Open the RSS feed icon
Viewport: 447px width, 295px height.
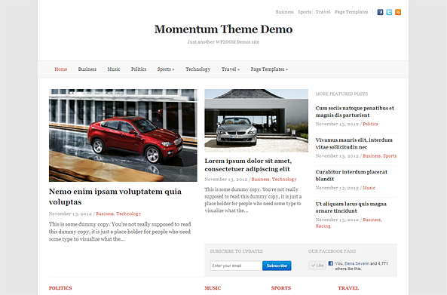(x=398, y=12)
